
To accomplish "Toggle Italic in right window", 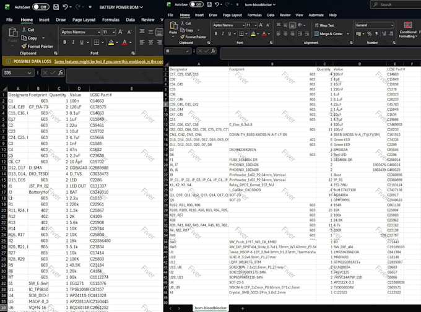I will click(x=223, y=33).
